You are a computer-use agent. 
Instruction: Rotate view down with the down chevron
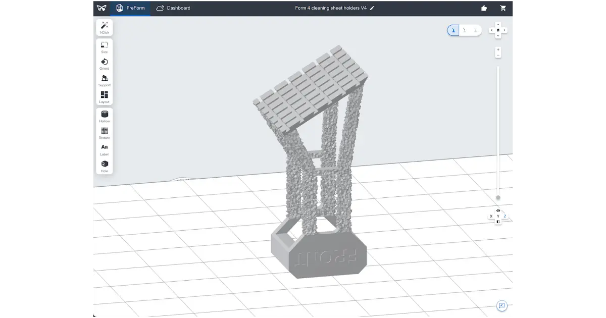tap(498, 36)
